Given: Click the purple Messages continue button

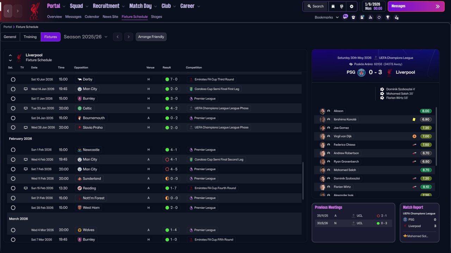Looking at the screenshot, I should 416,6.
